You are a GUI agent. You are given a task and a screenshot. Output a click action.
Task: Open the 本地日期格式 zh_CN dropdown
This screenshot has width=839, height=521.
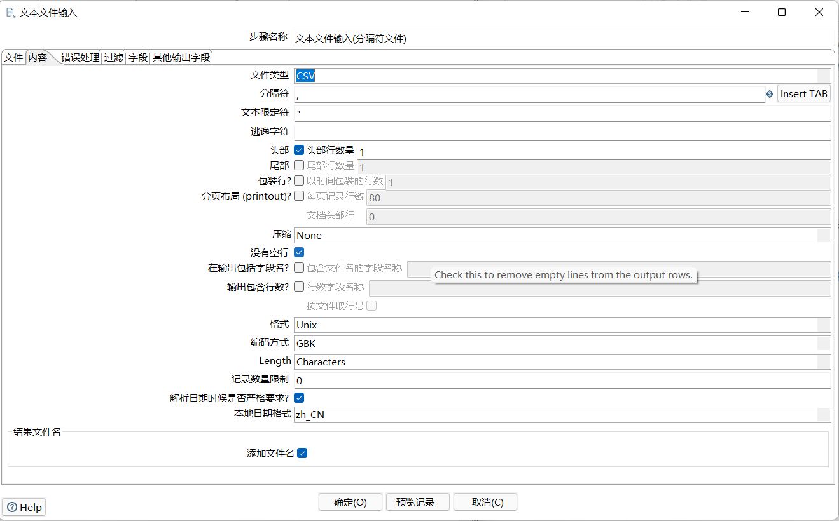tap(824, 414)
